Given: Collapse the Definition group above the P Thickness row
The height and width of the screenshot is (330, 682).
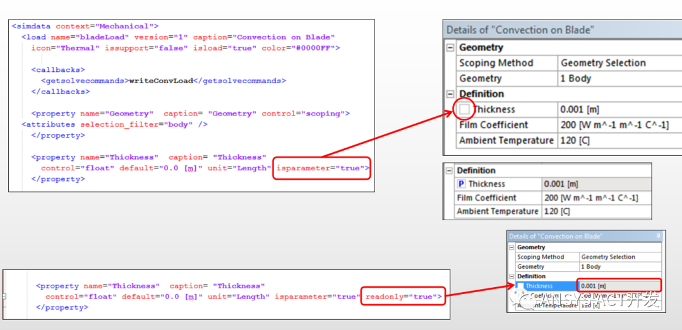Looking at the screenshot, I should click(450, 170).
